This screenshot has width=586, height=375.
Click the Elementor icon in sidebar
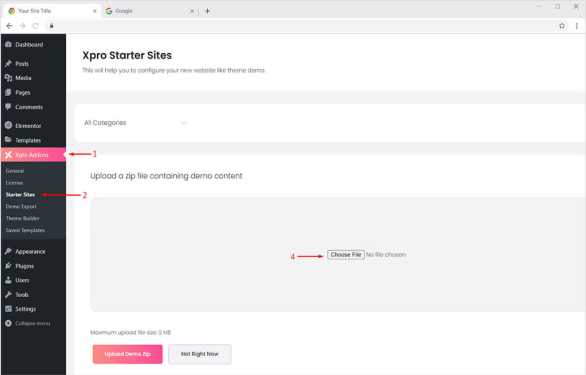8,125
